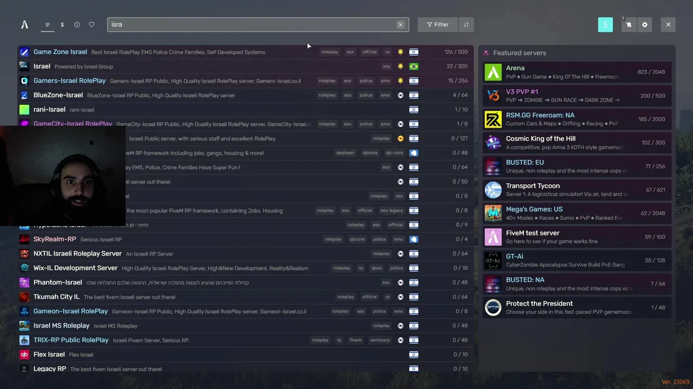Click the "qbcore" tag on SkyRealm-RP row
Image resolution: width=693 pixels, height=389 pixels.
pyautogui.click(x=357, y=239)
